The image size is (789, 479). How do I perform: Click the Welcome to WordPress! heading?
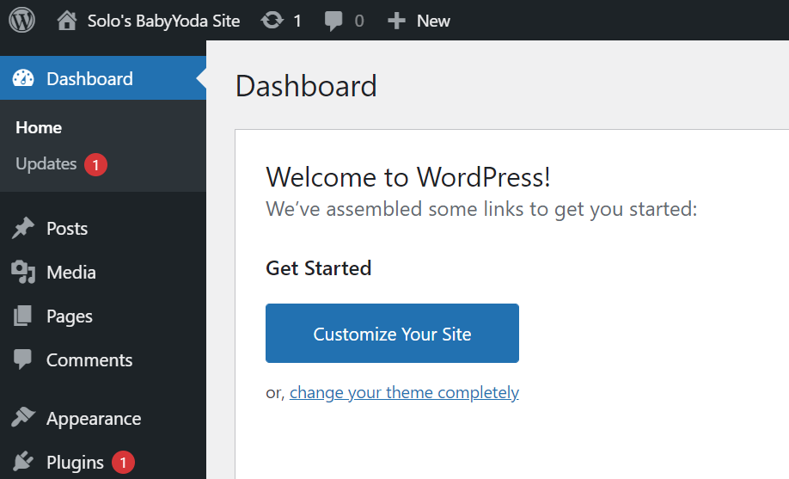(x=408, y=177)
